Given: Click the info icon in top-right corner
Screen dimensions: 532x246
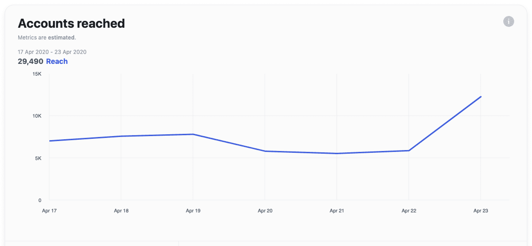Looking at the screenshot, I should point(508,22).
